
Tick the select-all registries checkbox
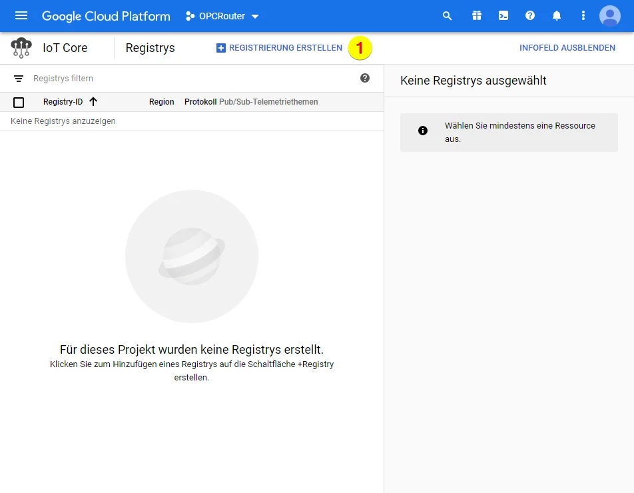coord(19,103)
